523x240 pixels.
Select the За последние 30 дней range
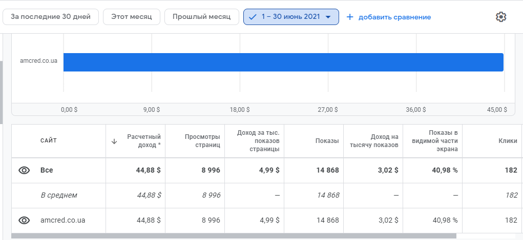click(51, 17)
